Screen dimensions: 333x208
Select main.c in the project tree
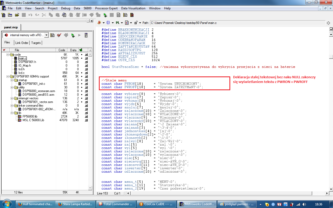pos(22,58)
